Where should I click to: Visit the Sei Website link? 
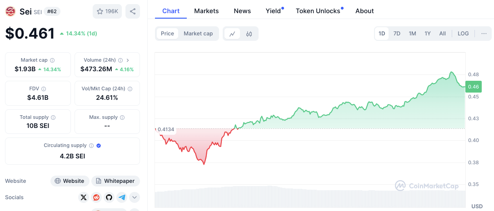70,181
